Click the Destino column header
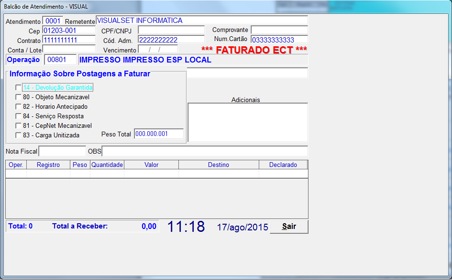 coord(219,165)
